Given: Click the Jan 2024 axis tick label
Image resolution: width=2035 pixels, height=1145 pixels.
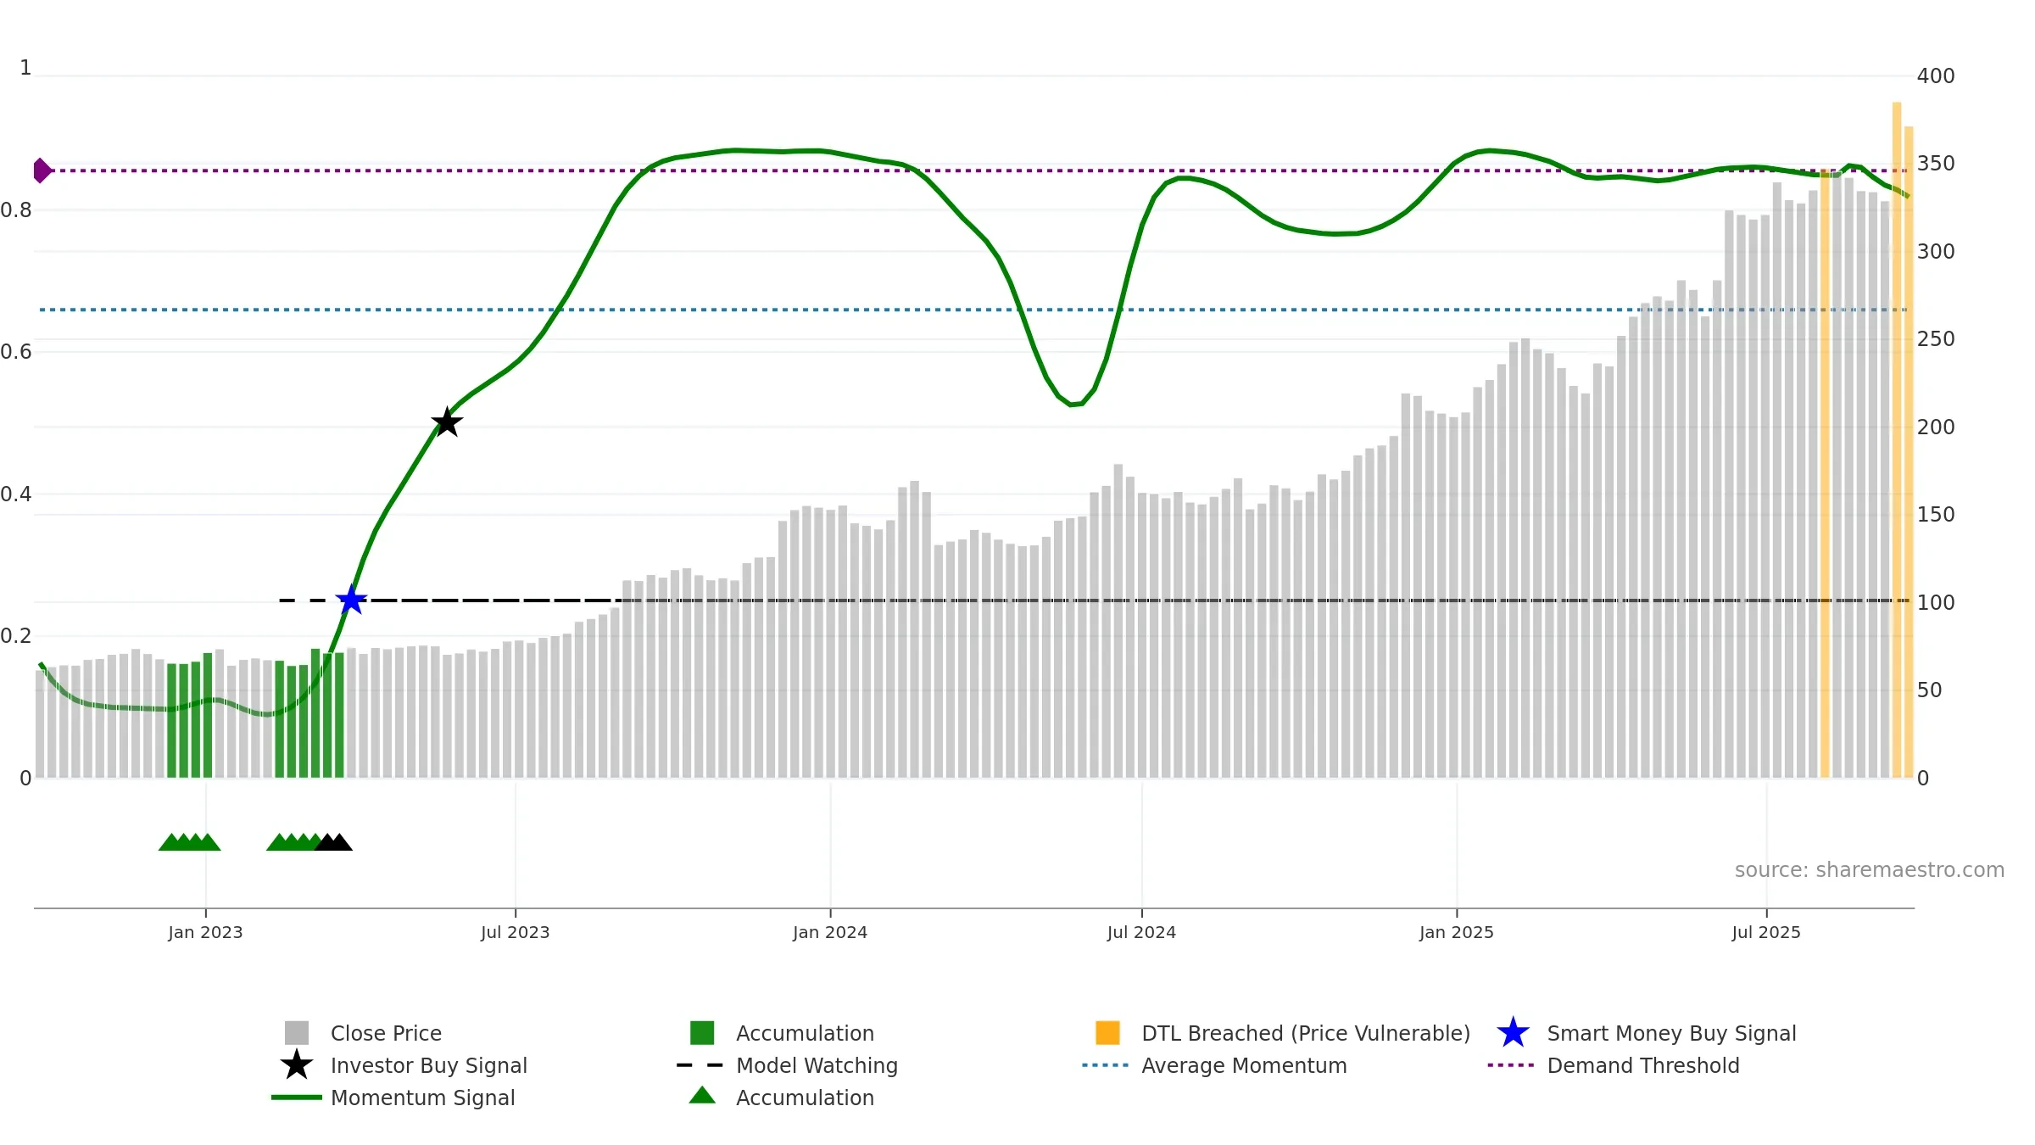Looking at the screenshot, I should click(830, 933).
